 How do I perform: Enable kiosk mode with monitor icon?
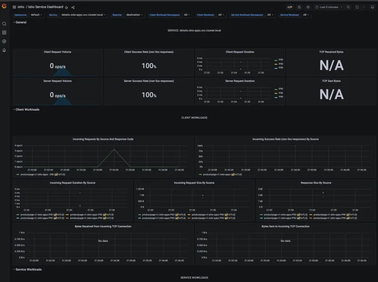click(x=371, y=7)
